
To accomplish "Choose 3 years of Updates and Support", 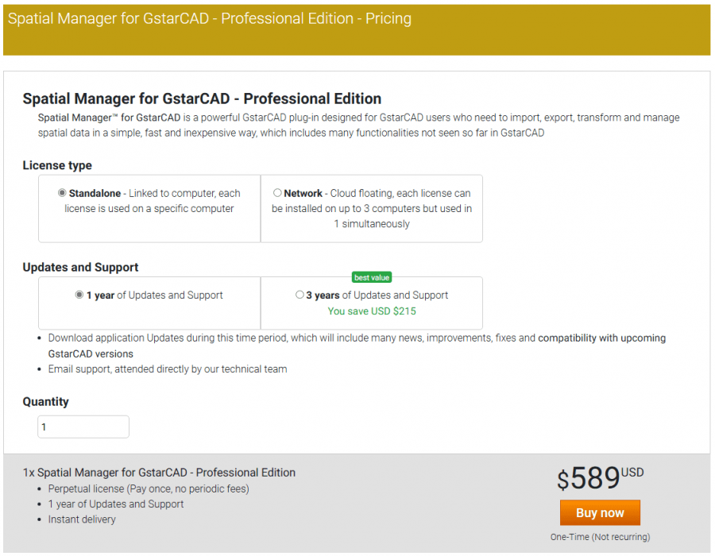I will pos(300,295).
